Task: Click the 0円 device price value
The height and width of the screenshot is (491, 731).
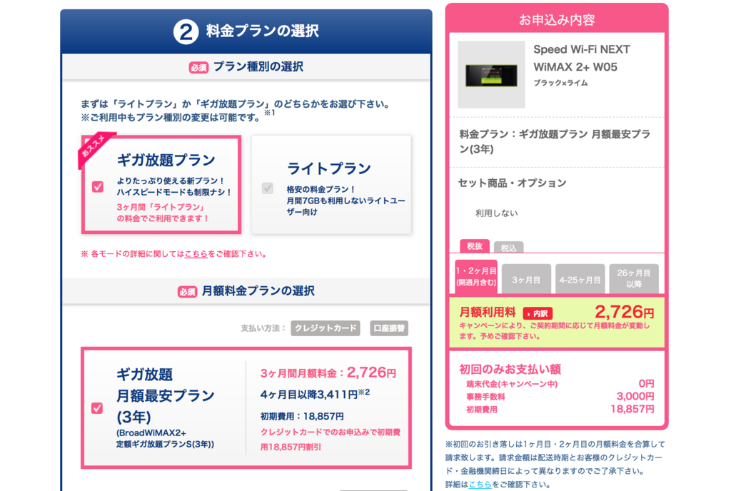Action: pyautogui.click(x=646, y=383)
